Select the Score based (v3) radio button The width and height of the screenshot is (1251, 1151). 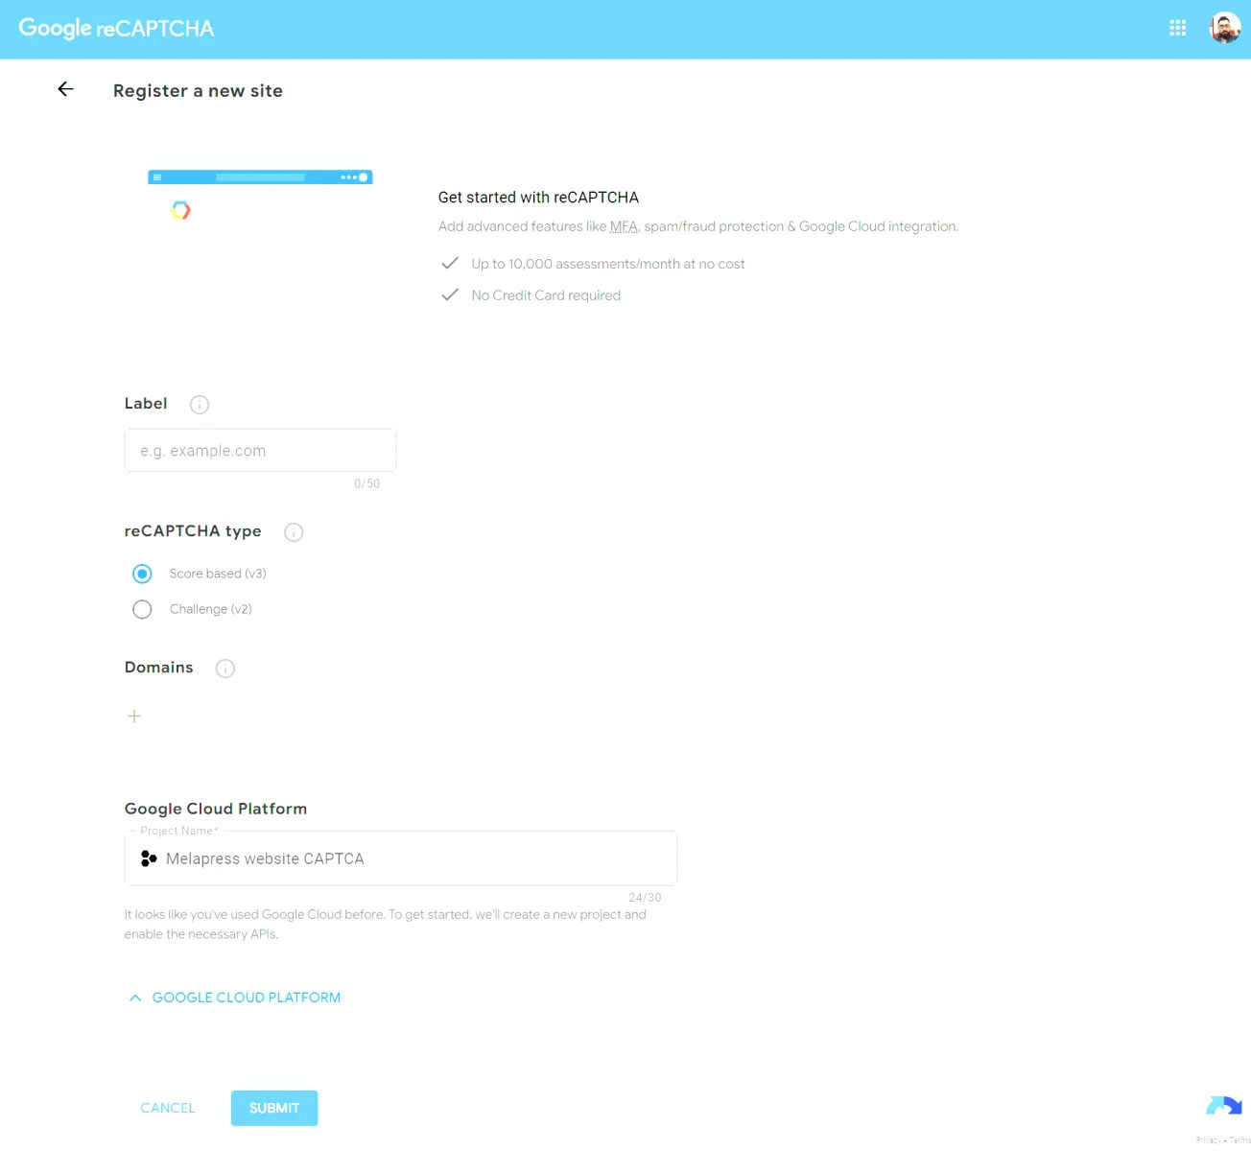(x=142, y=574)
